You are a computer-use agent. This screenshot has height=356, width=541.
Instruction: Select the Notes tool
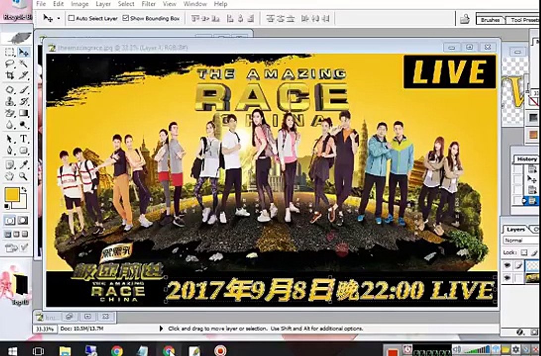(10, 165)
